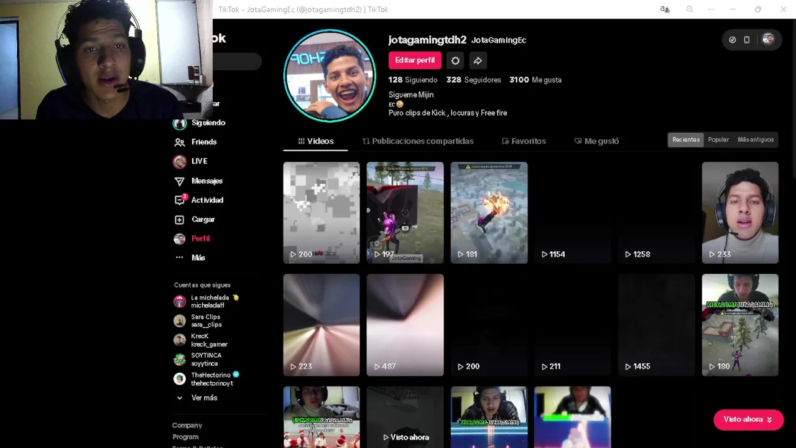The width and height of the screenshot is (796, 448).
Task: Open video with 1154 views
Action: tap(573, 213)
